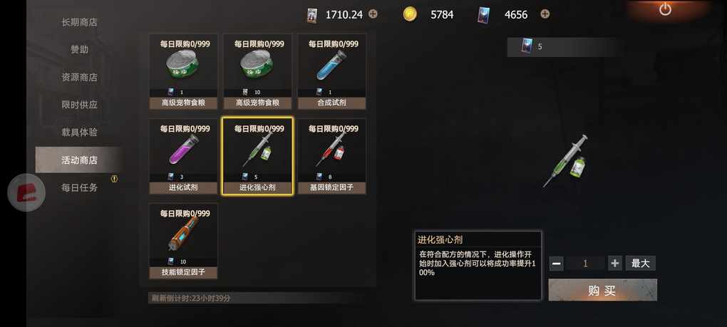Click the power icon at top right
This screenshot has width=727, height=327.
point(665,9)
